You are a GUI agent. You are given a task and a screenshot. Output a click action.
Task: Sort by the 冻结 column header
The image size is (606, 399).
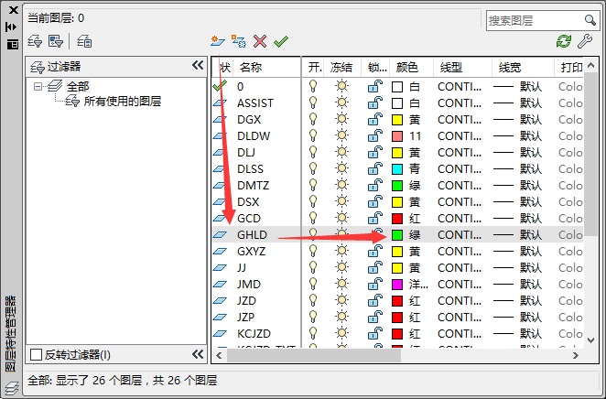(x=341, y=68)
